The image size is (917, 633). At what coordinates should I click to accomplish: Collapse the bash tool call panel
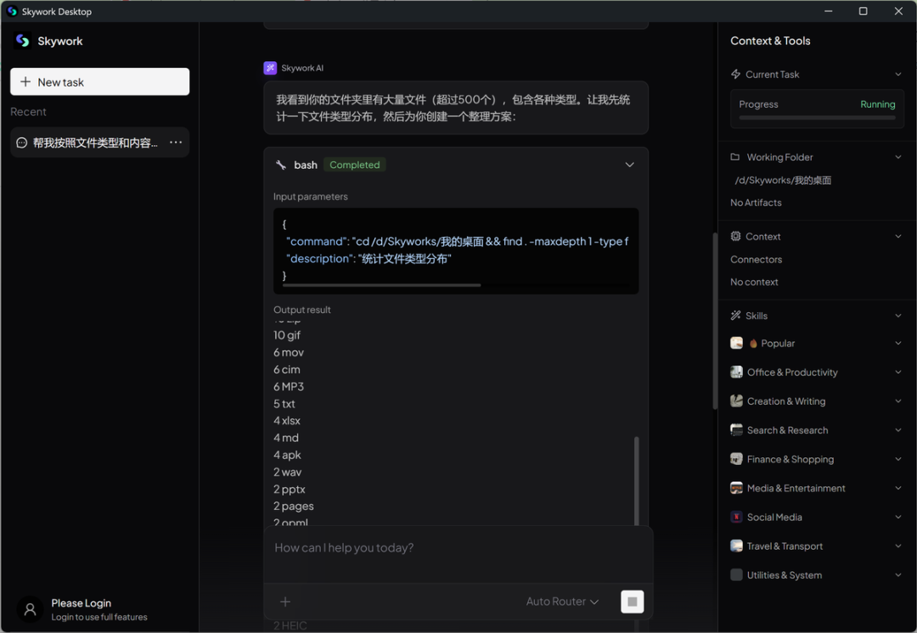coord(630,165)
